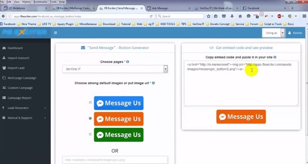Image resolution: width=308 pixels, height=164 pixels.
Task: Reload the page with the refresh icon
Action: click(151, 16)
